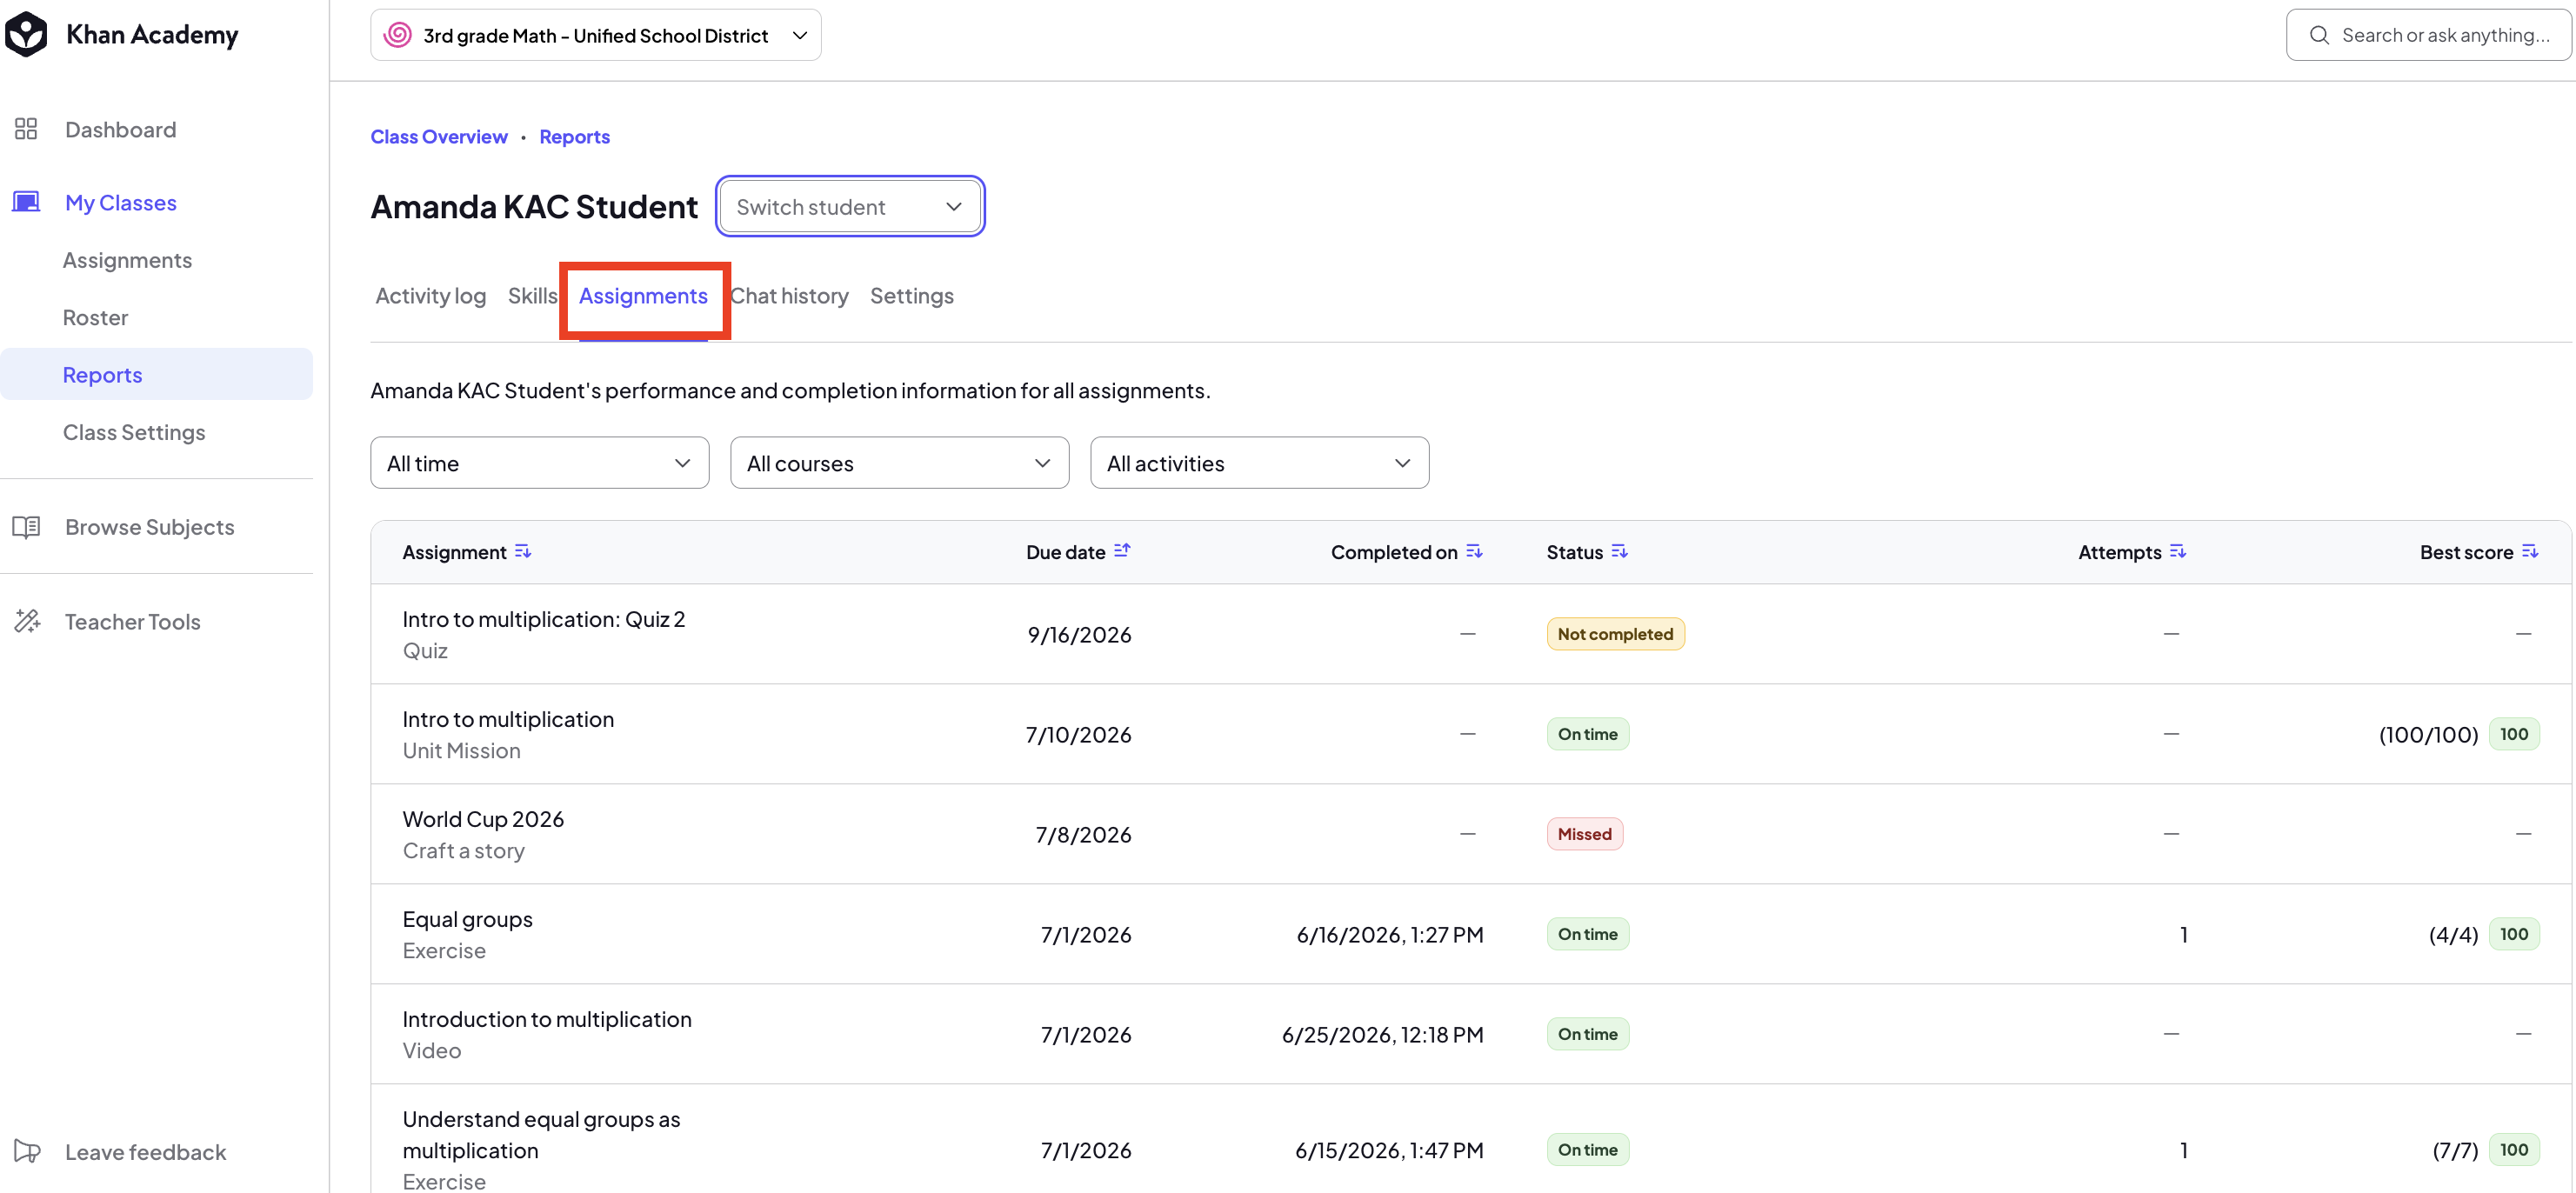2576x1193 pixels.
Task: Sort table by Assignment column icon
Action: pyautogui.click(x=523, y=551)
